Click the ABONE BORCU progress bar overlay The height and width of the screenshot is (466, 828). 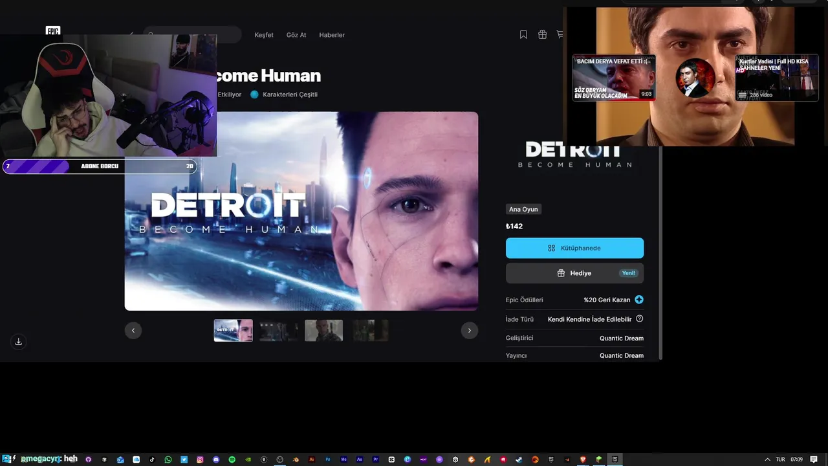(100, 166)
